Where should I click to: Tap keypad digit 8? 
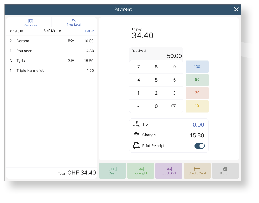tap(156, 67)
